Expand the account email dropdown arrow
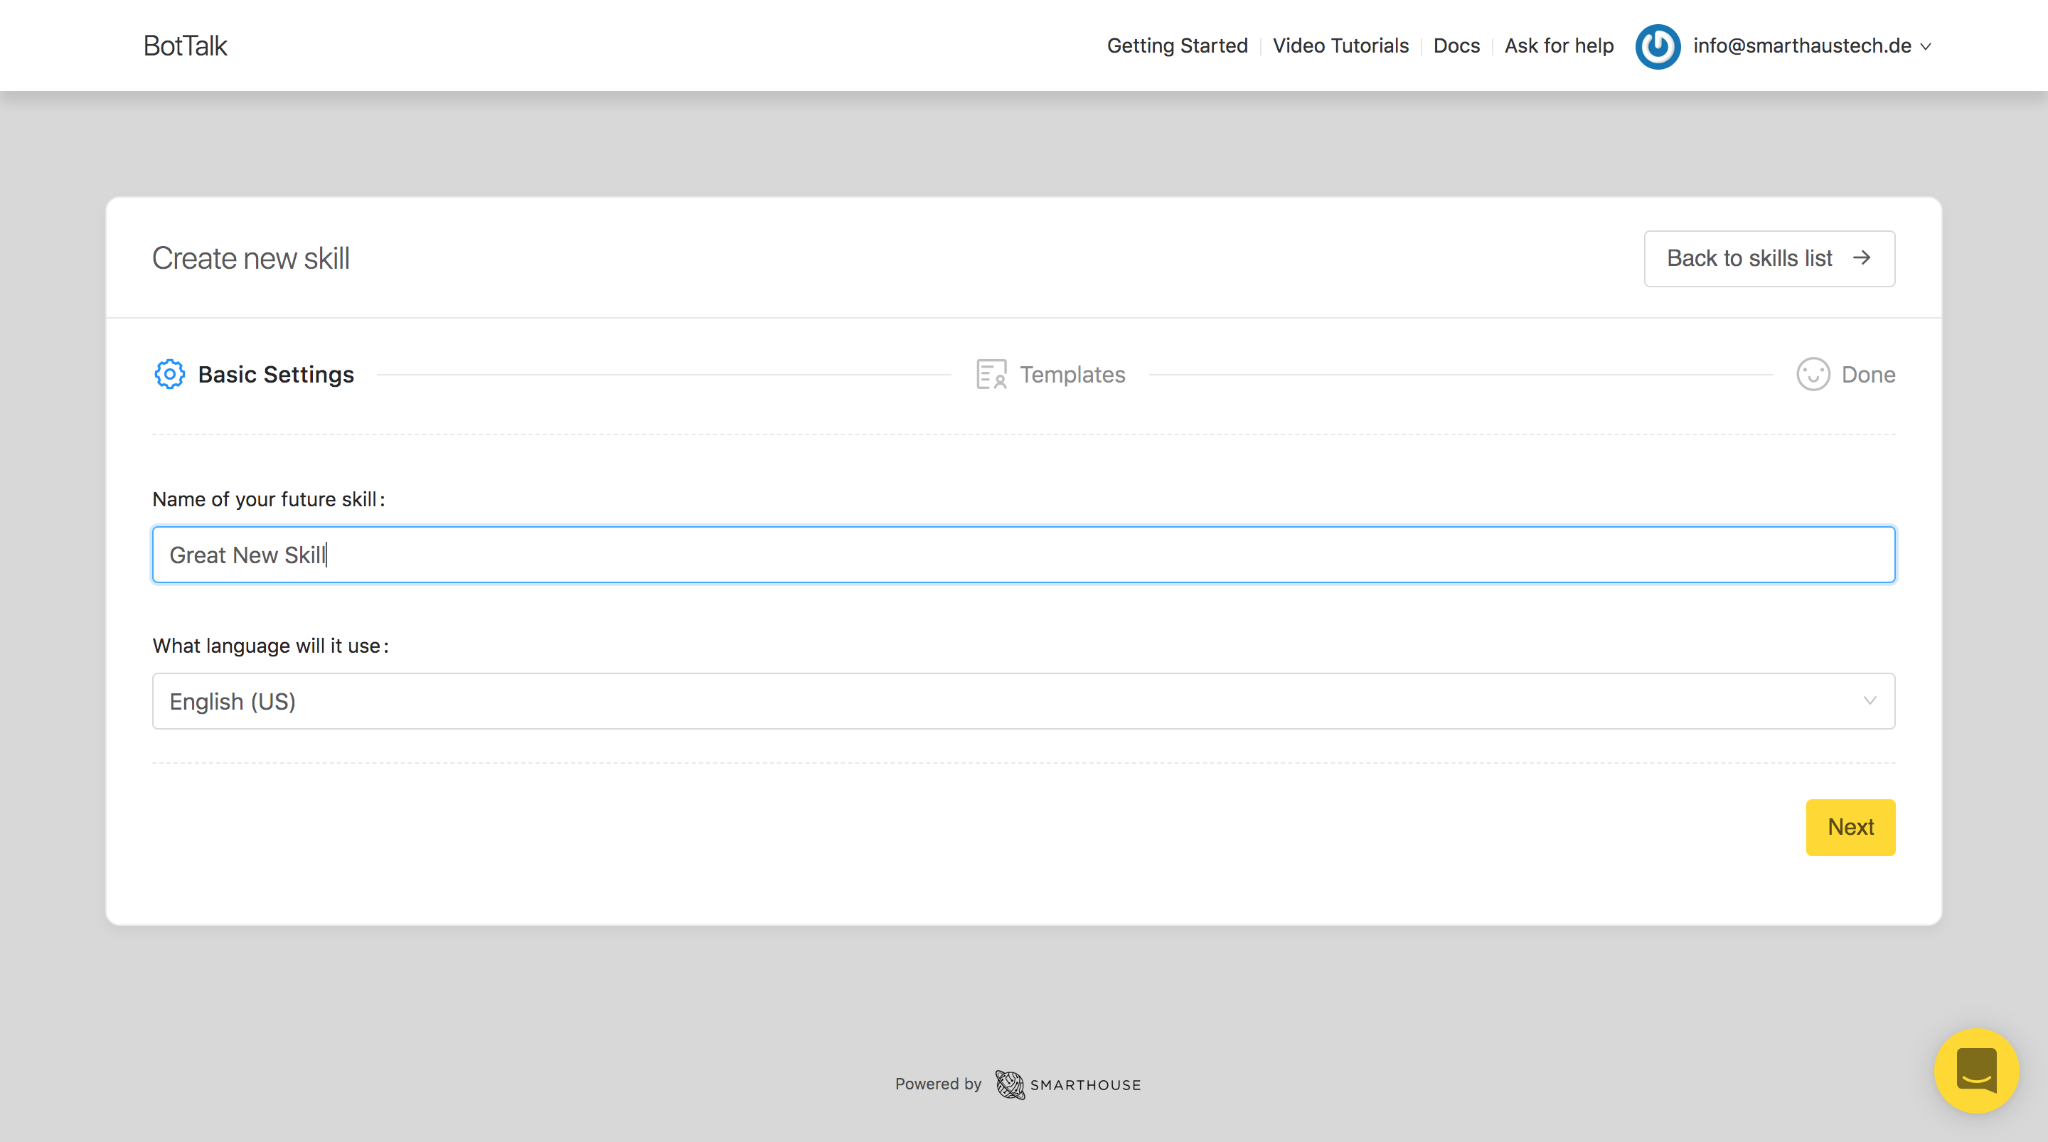Screen dimensions: 2048x1142 pyautogui.click(x=1926, y=47)
